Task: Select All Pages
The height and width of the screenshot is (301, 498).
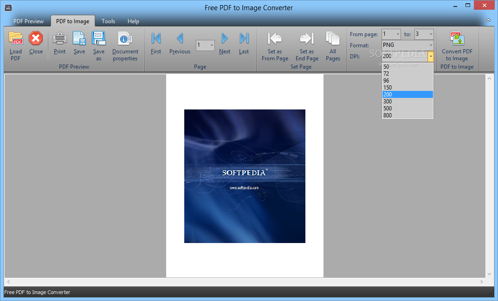Action: click(333, 46)
